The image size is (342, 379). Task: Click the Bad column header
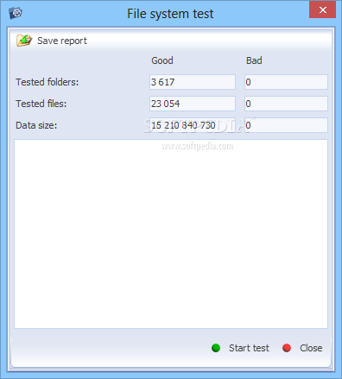click(x=254, y=60)
